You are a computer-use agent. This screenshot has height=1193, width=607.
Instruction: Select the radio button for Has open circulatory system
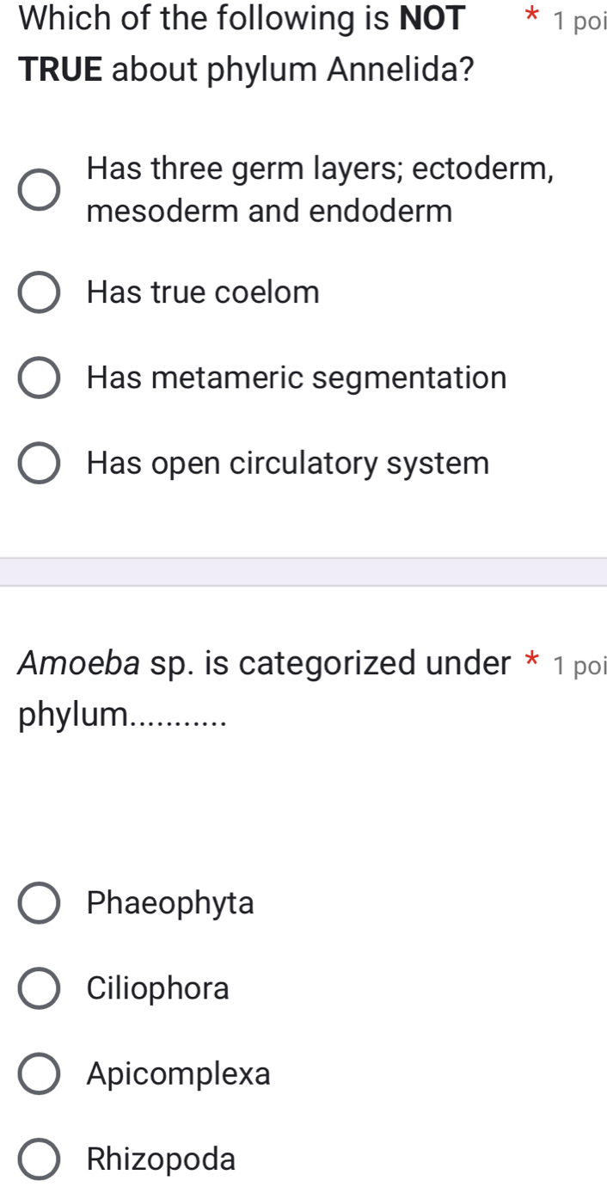pyautogui.click(x=38, y=463)
